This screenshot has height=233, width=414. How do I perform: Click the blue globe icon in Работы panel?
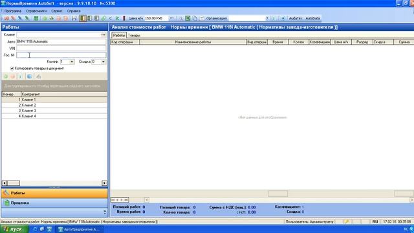tap(30, 76)
